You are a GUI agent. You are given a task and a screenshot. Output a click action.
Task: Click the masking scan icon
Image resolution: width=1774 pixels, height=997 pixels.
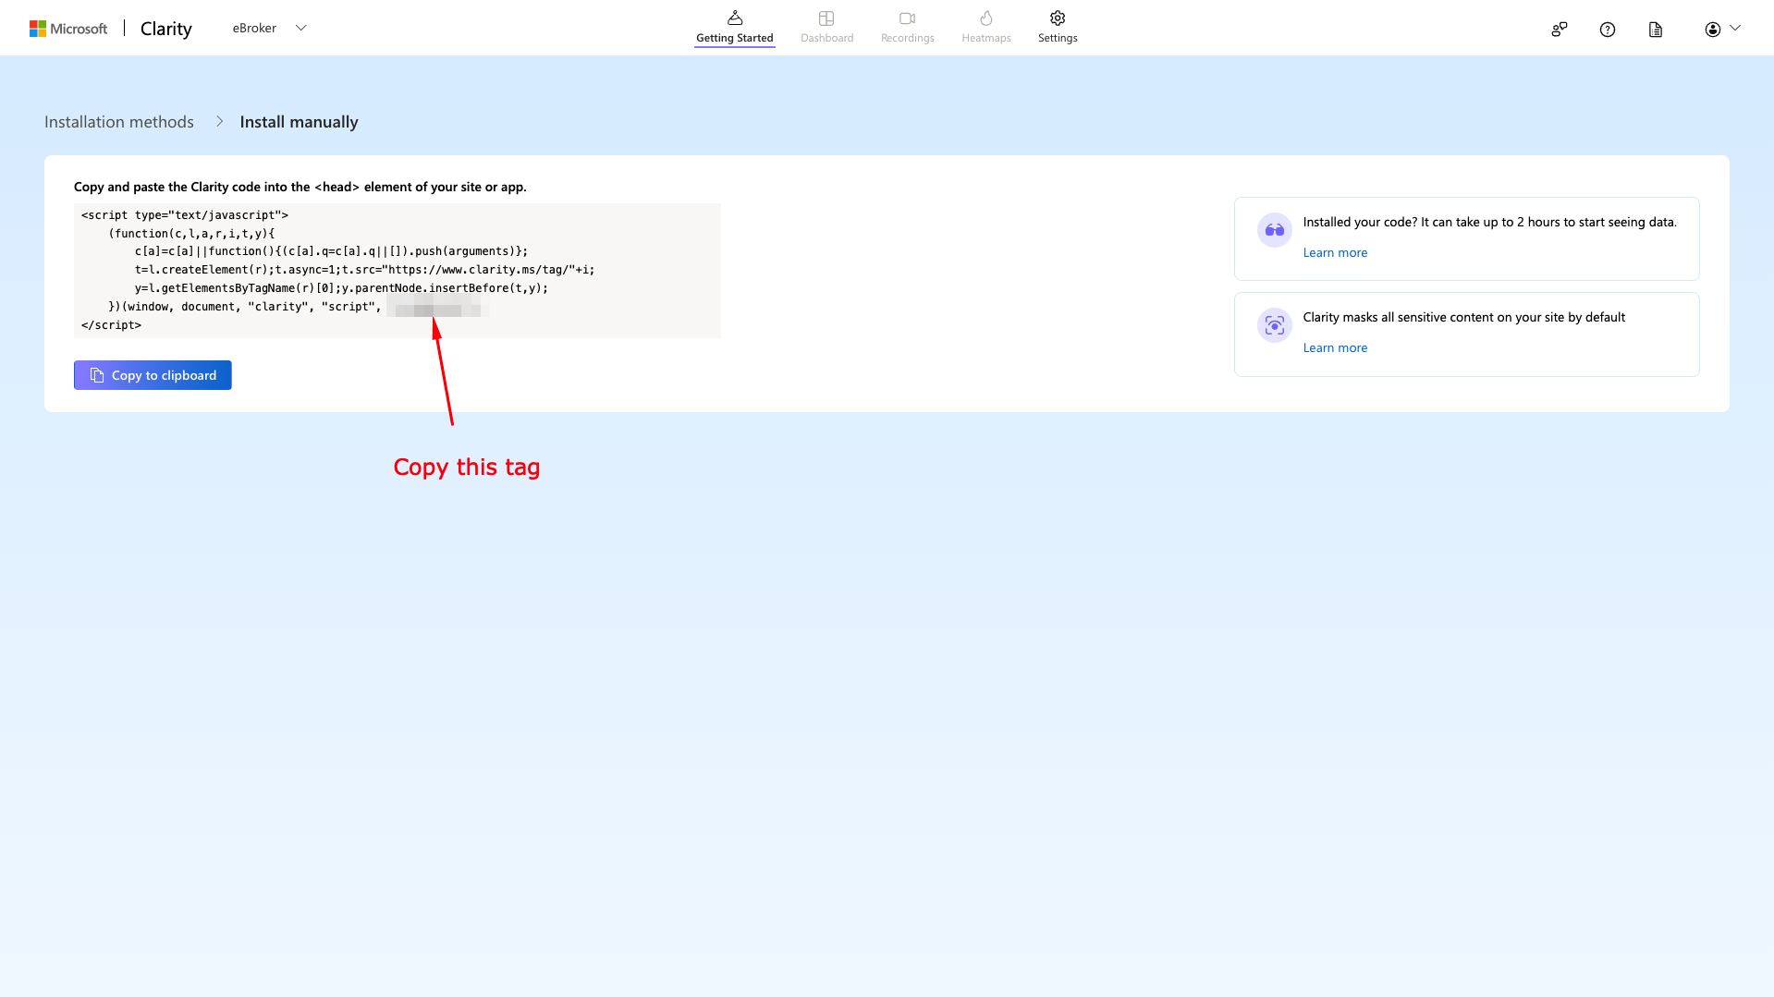click(1275, 325)
